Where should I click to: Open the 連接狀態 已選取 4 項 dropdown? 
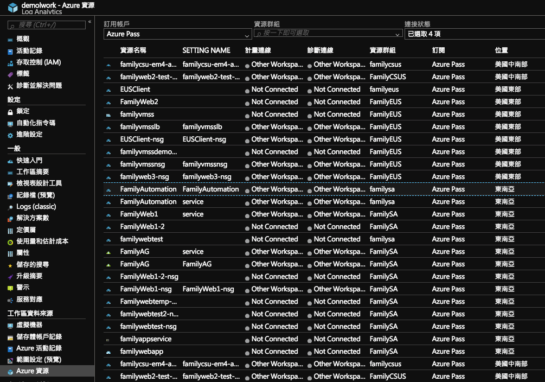[475, 34]
